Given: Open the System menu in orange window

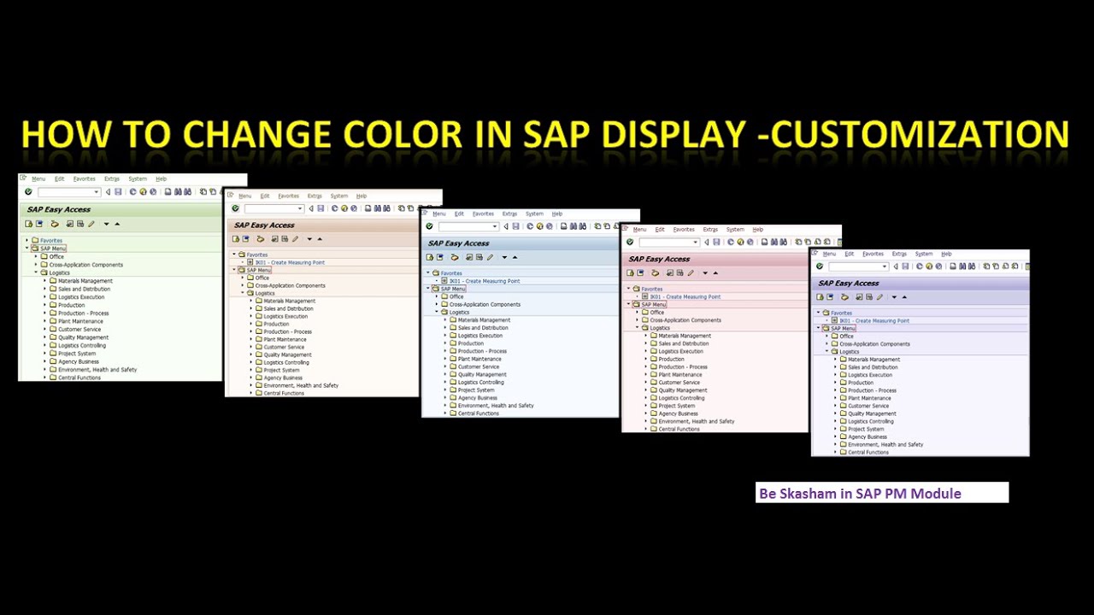Looking at the screenshot, I should [339, 196].
